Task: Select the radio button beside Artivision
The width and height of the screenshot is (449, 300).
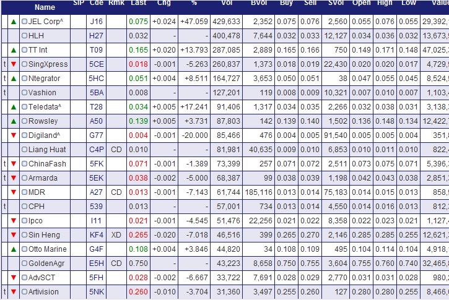Action: (x=25, y=292)
